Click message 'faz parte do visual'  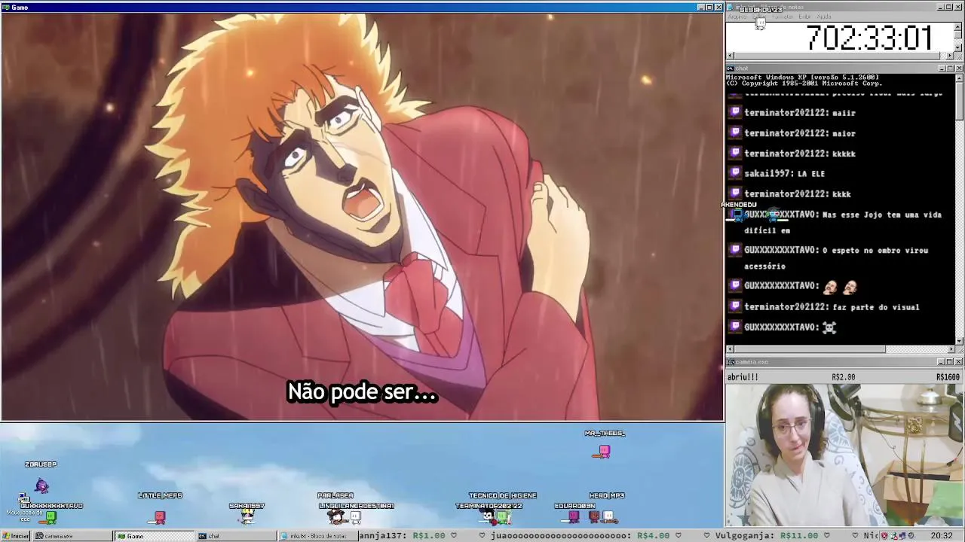pyautogui.click(x=875, y=307)
